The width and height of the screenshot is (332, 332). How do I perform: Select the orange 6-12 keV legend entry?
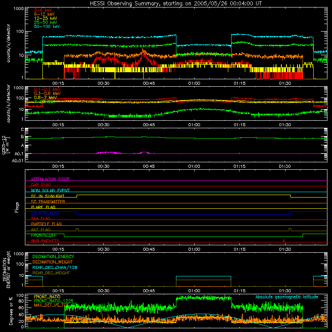click(44, 14)
